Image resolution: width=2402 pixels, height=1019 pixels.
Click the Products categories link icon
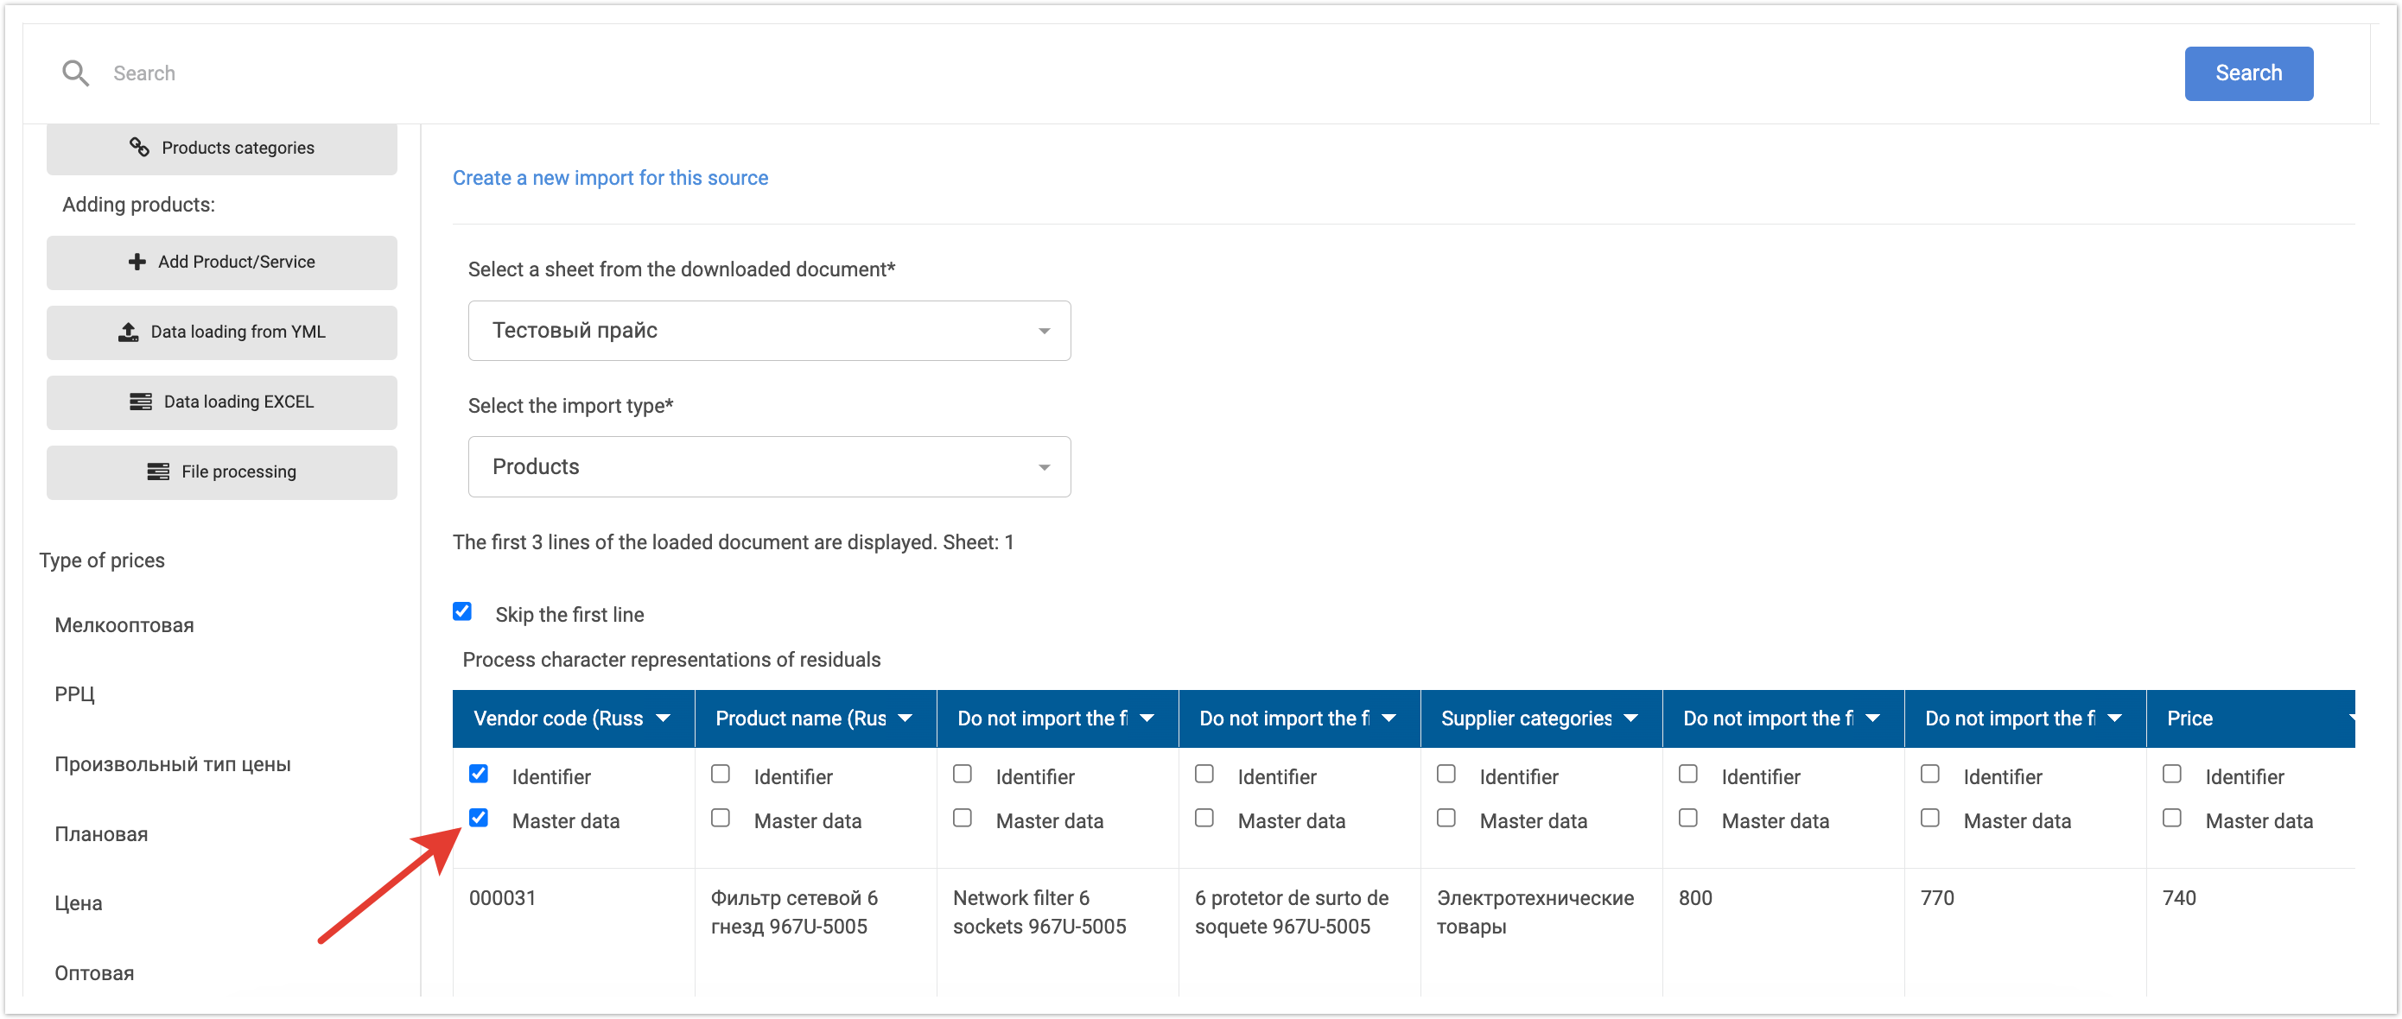tap(139, 148)
